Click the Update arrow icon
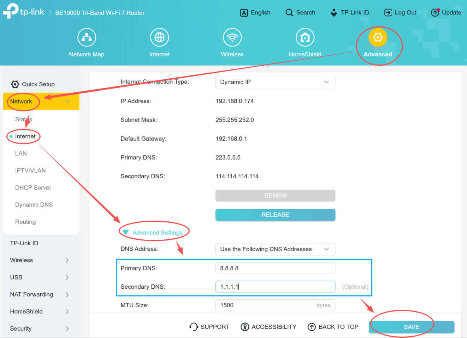The height and width of the screenshot is (338, 467). click(435, 13)
